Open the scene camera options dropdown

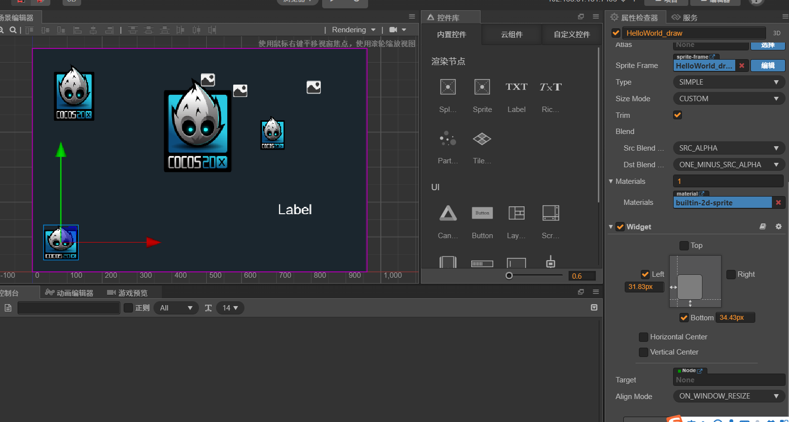(398, 30)
